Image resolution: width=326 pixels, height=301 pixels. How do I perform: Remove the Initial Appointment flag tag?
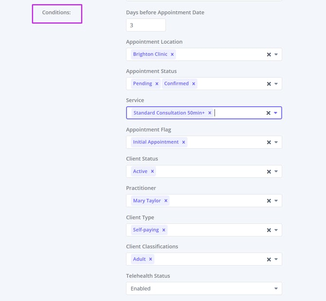pyautogui.click(x=183, y=142)
